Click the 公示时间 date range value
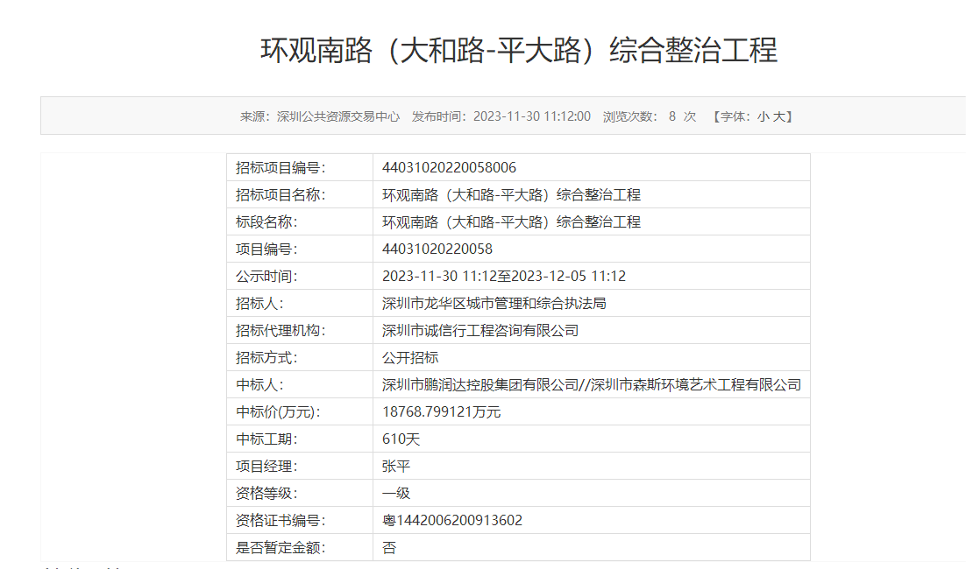This screenshot has height=569, width=966. [503, 276]
